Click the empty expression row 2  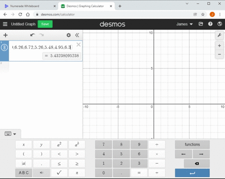point(41,67)
